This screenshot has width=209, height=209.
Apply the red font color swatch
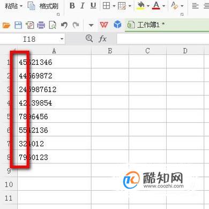(156, 6)
